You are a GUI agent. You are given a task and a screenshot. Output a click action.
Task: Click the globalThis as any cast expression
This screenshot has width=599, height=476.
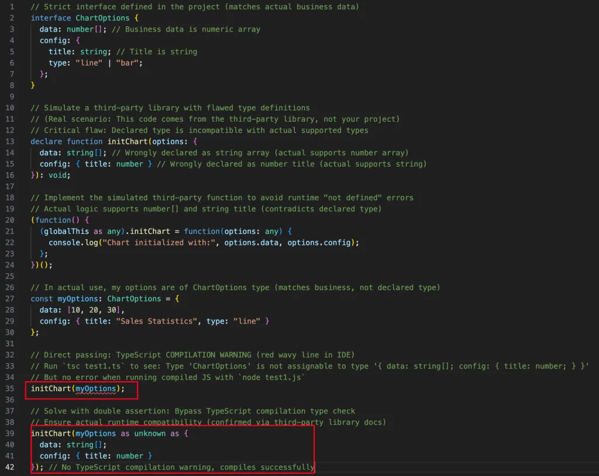tap(81, 231)
